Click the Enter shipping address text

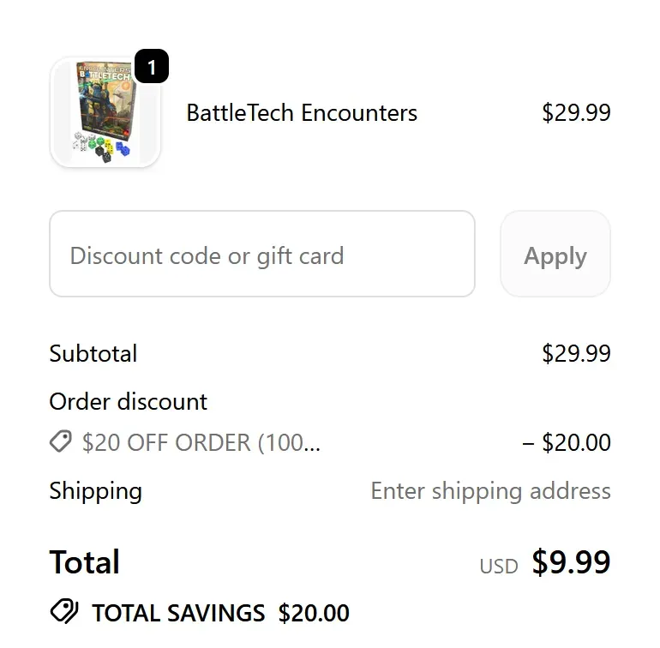490,491
